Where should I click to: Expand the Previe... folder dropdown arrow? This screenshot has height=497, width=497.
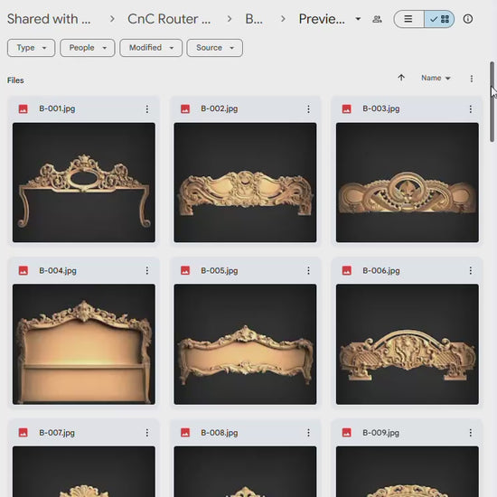tap(358, 19)
